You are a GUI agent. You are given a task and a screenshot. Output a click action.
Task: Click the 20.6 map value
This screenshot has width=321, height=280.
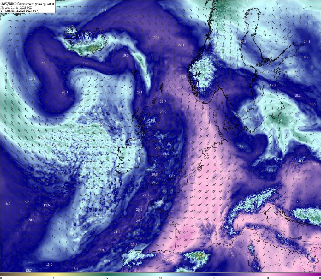(31, 220)
